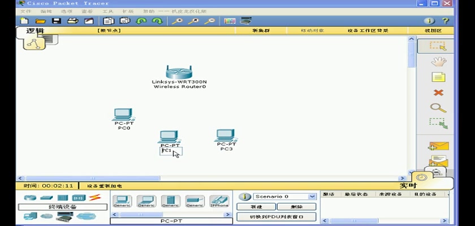Switch to the 实时 Realtime mode tab
The image size is (475, 226).
point(408,185)
